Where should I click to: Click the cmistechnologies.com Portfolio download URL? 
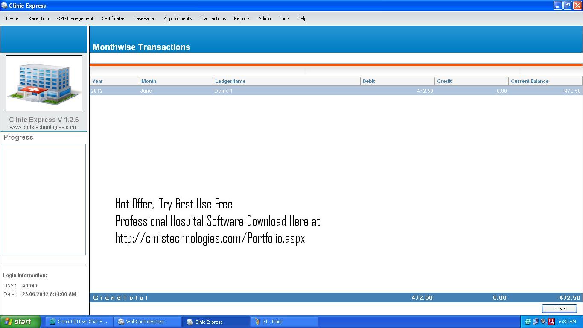(210, 238)
